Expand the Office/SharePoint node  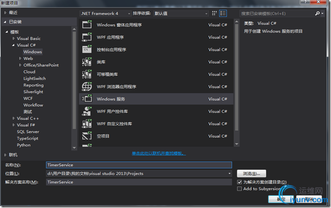(x=20, y=65)
